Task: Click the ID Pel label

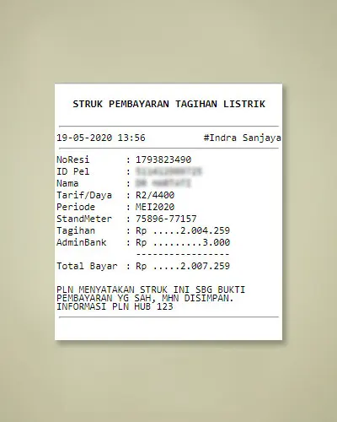Action: point(73,171)
